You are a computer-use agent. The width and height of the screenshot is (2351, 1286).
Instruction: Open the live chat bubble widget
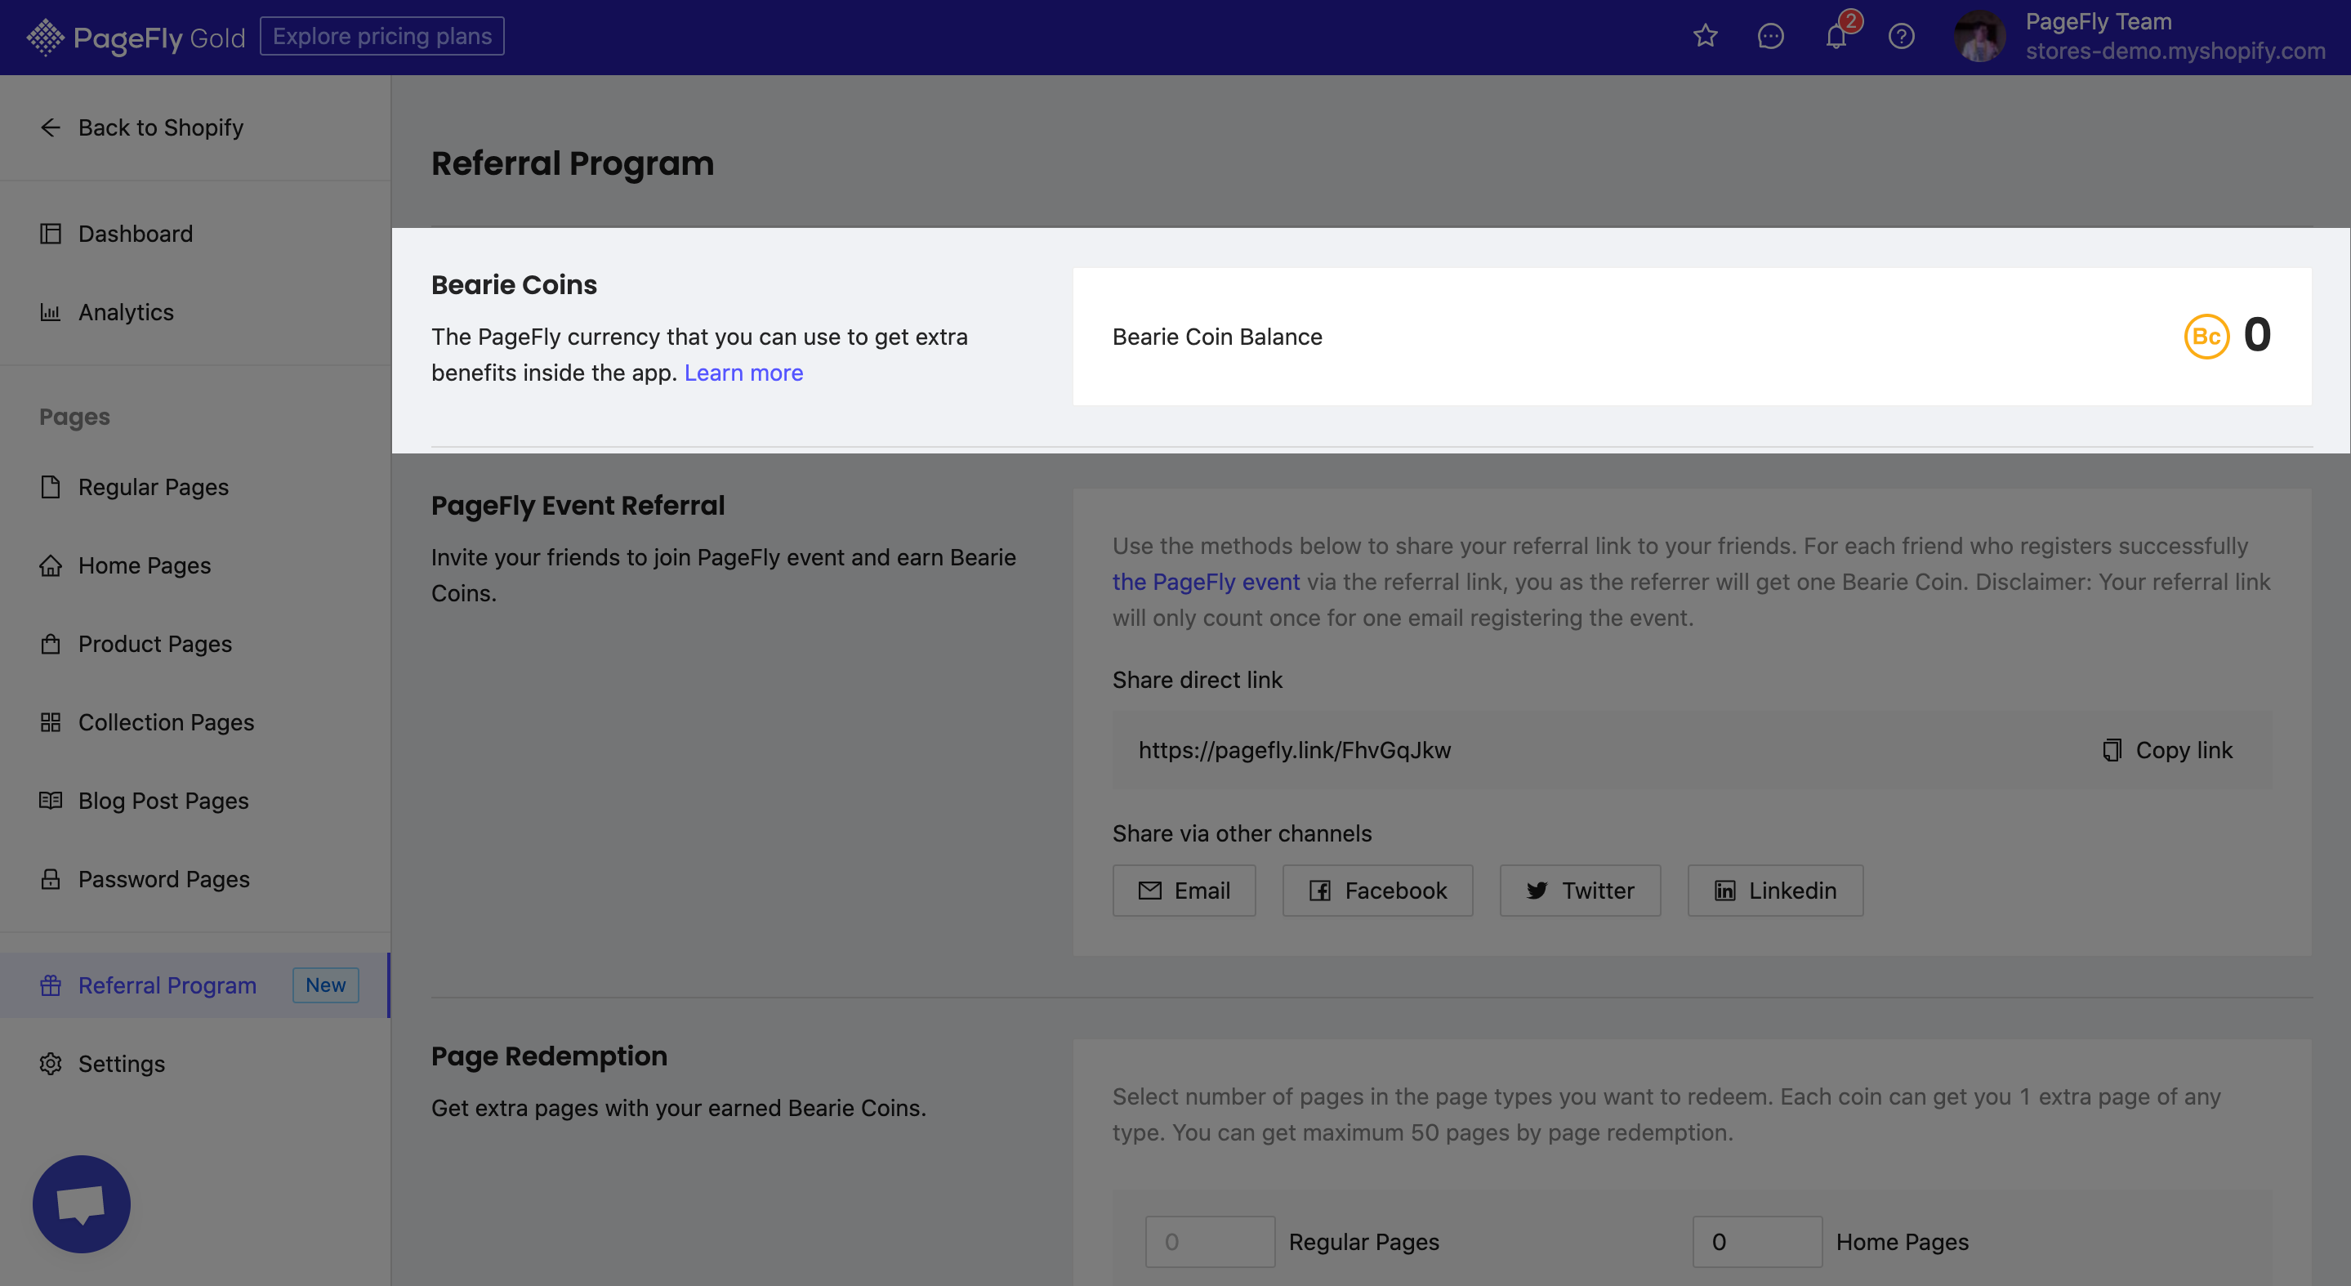[81, 1203]
